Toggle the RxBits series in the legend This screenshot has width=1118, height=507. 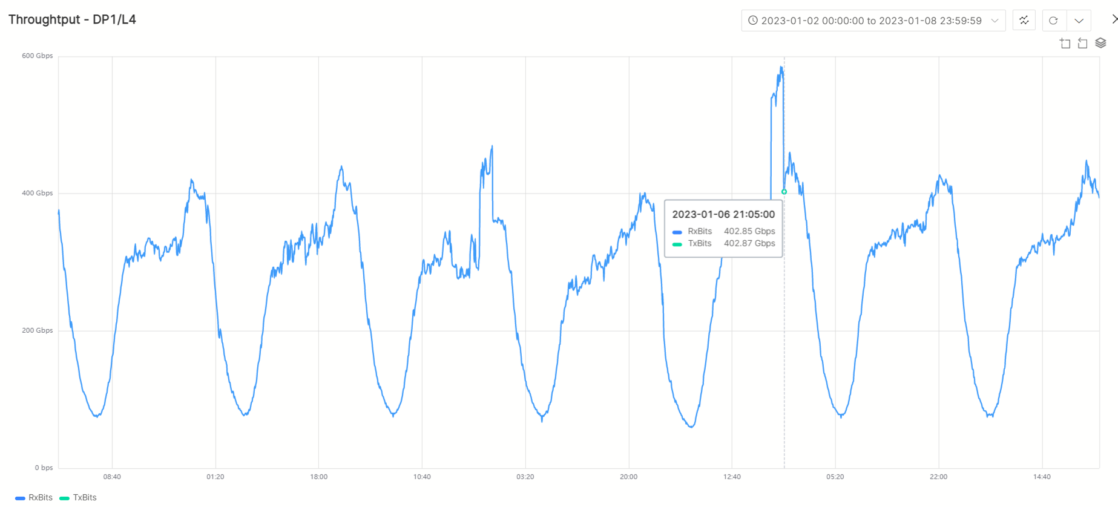click(x=41, y=497)
